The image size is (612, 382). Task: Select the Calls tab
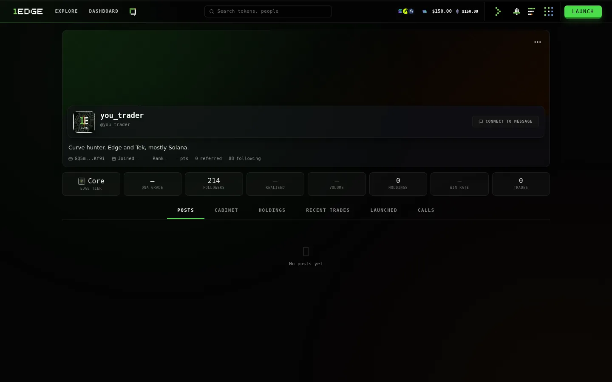click(x=426, y=210)
